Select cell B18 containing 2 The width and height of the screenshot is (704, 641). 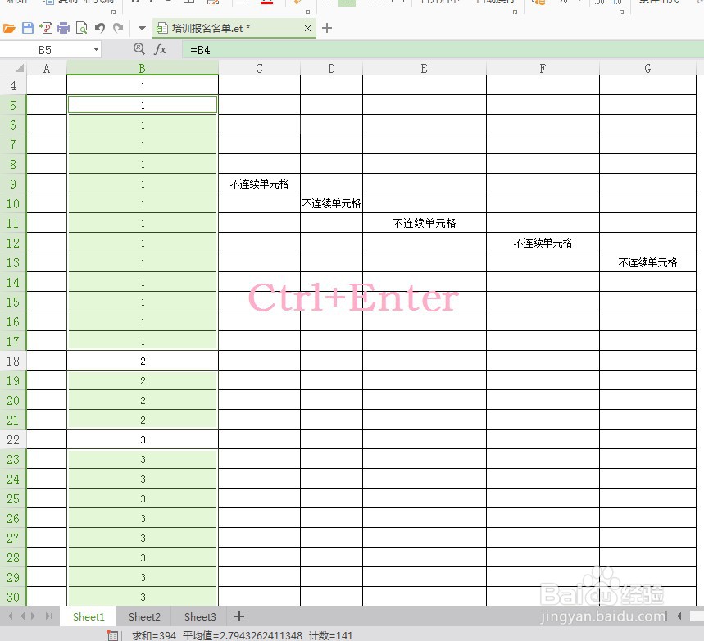143,361
